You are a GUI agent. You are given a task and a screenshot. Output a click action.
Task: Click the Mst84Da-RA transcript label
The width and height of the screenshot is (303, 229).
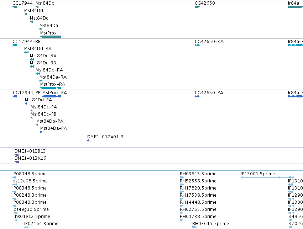(53, 77)
